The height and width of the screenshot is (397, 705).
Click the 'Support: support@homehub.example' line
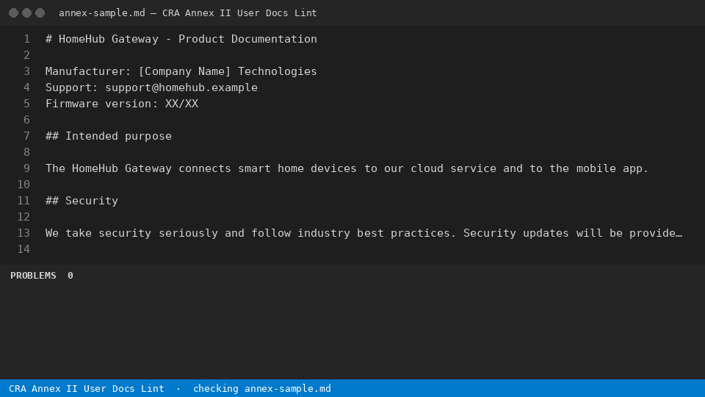(151, 87)
